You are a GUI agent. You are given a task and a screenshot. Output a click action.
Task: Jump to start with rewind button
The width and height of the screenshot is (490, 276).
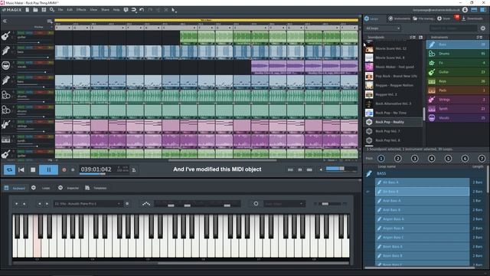point(21,169)
